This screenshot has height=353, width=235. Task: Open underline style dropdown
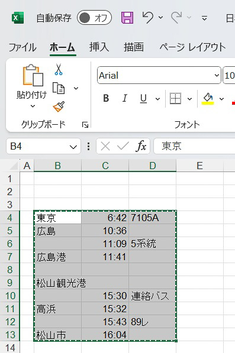point(157,99)
